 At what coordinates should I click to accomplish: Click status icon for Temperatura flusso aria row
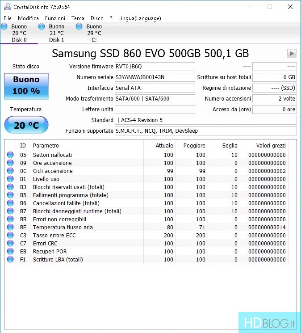click(x=10, y=227)
